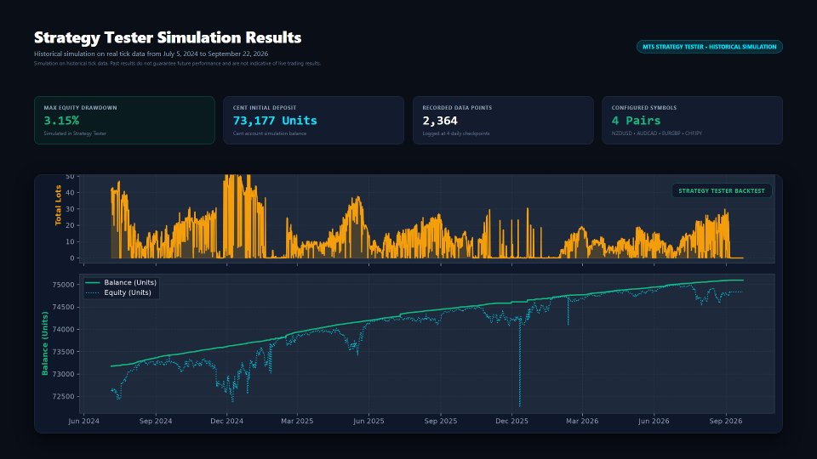Click the "Mar 2026" x-axis label
Viewport: 817px width, 459px height.
(x=582, y=421)
